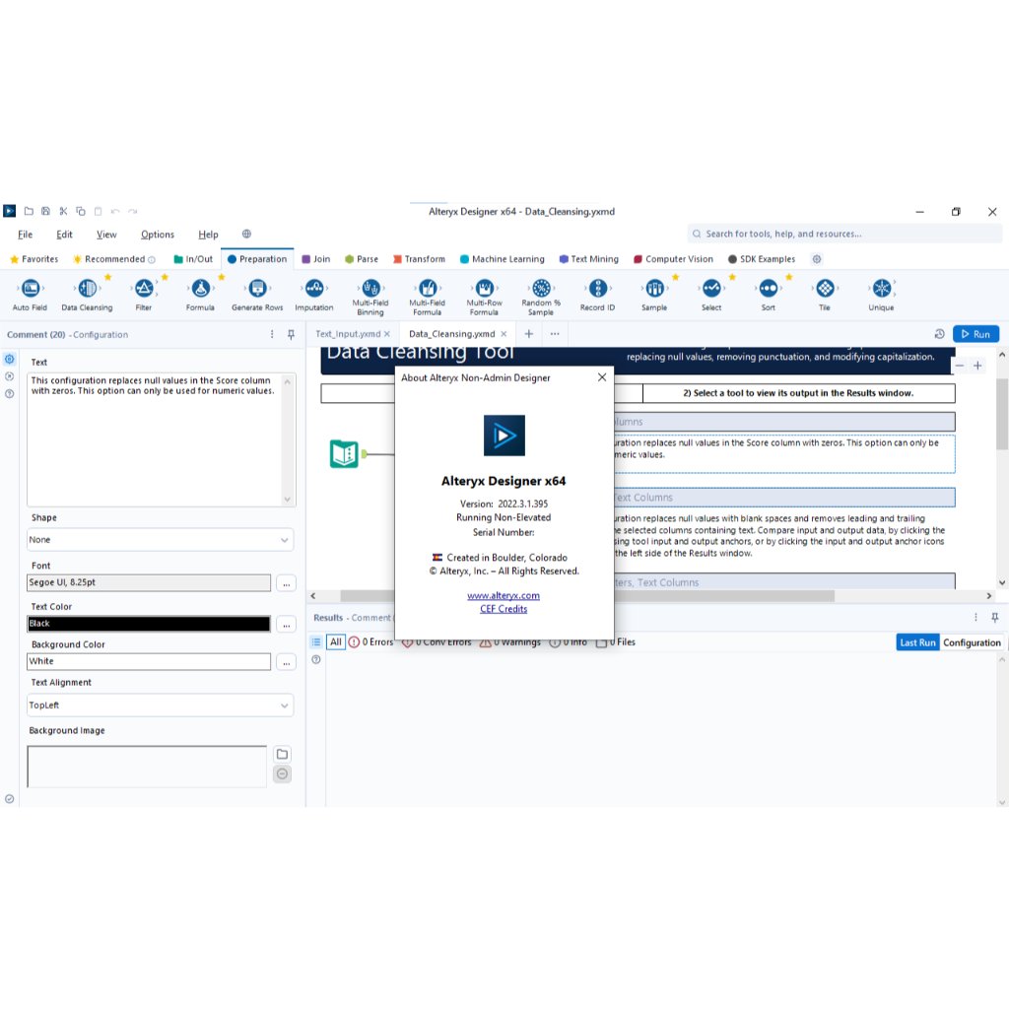Choose the Sample tool
This screenshot has width=1009, height=1009.
click(654, 296)
